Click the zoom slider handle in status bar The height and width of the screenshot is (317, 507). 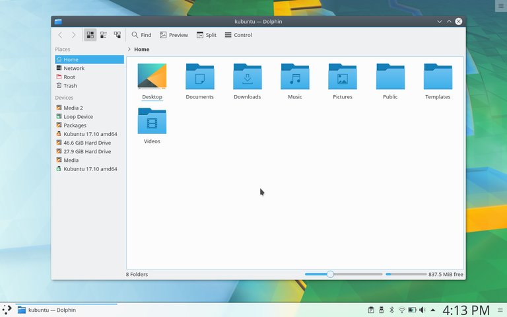pyautogui.click(x=330, y=274)
